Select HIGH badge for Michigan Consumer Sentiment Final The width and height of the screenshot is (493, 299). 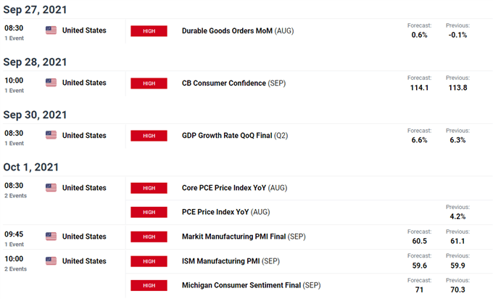click(149, 285)
